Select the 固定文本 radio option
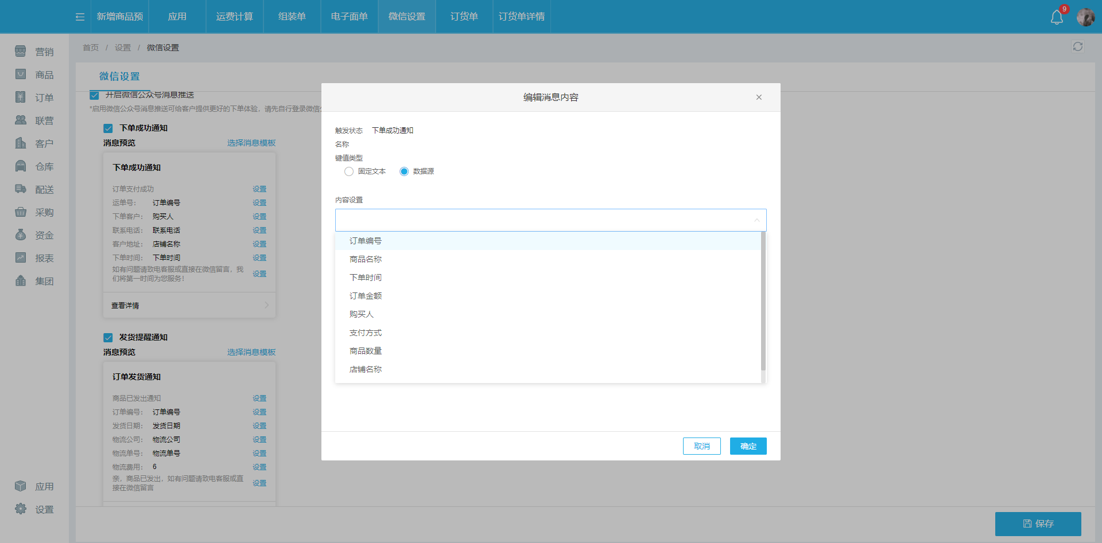This screenshot has width=1102, height=543. click(348, 171)
